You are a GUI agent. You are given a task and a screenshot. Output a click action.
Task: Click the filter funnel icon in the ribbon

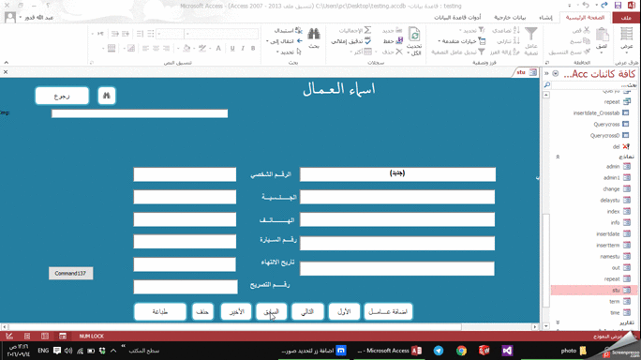pyautogui.click(x=531, y=34)
